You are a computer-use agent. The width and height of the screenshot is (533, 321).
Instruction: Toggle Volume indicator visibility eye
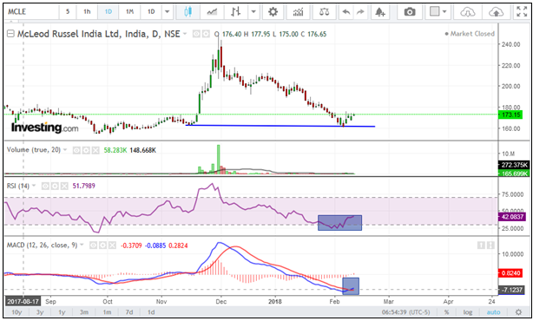point(76,150)
